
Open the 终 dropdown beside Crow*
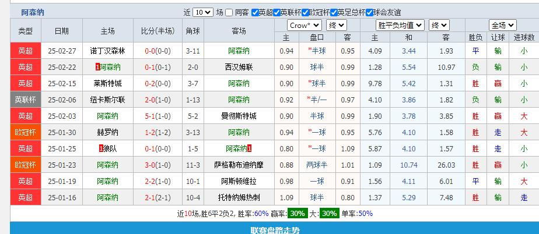tap(336, 26)
